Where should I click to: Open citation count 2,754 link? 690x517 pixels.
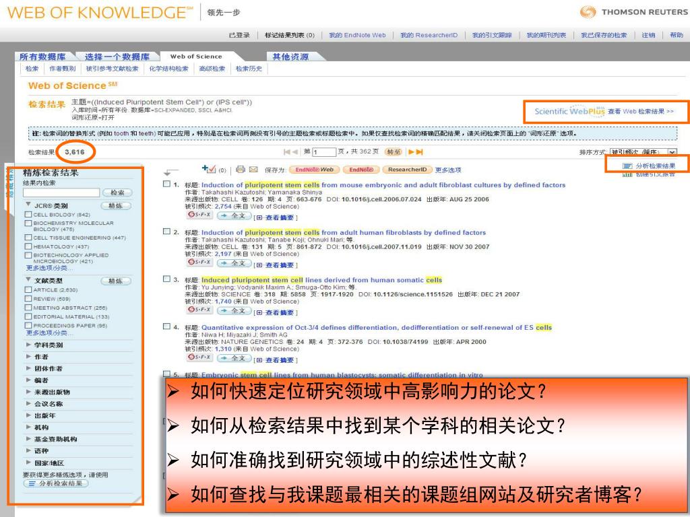pos(223,206)
